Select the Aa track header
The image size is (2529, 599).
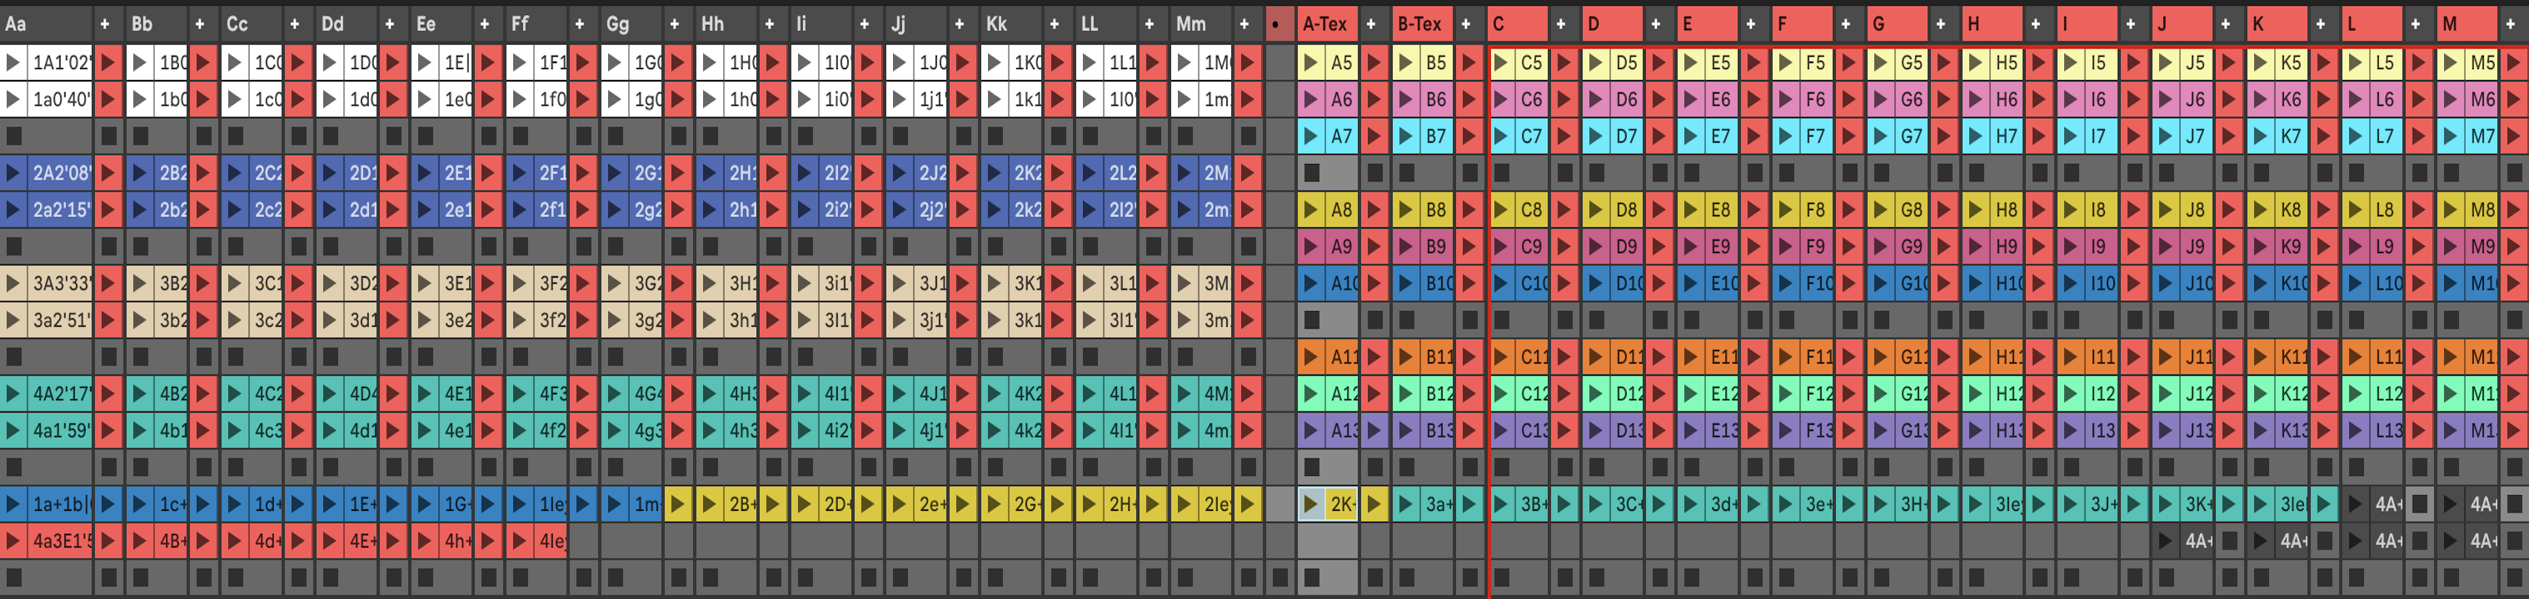click(x=46, y=24)
